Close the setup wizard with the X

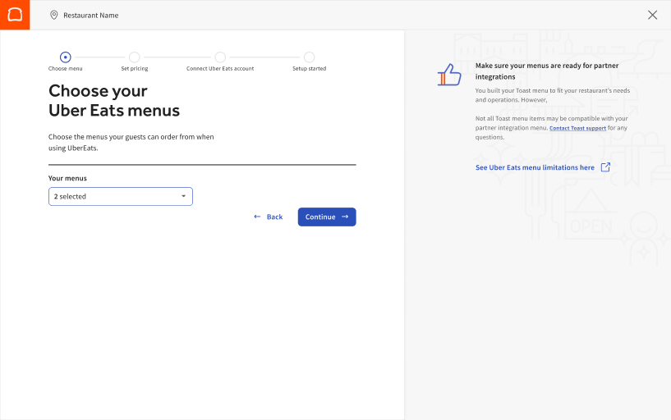click(x=652, y=15)
